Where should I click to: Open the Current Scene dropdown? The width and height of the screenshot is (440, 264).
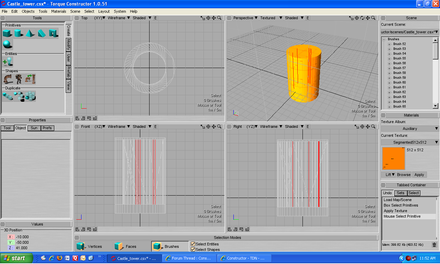pyautogui.click(x=410, y=32)
